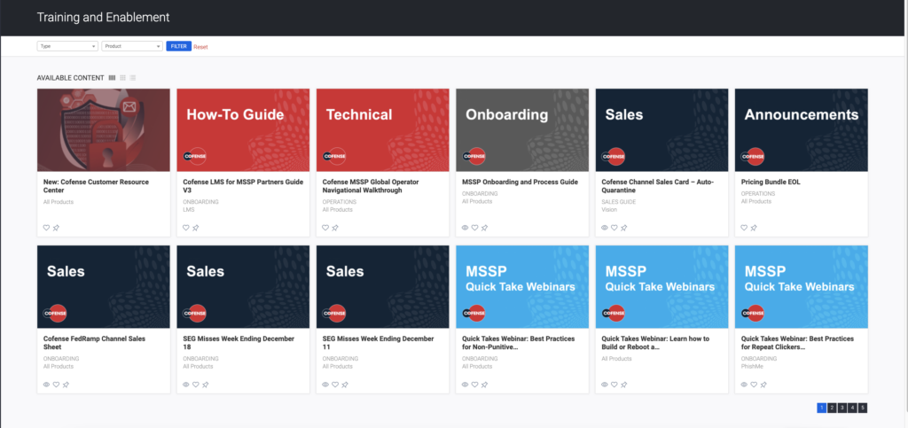Favorite the MSSP Onboarding and Process Guide

pos(475,228)
